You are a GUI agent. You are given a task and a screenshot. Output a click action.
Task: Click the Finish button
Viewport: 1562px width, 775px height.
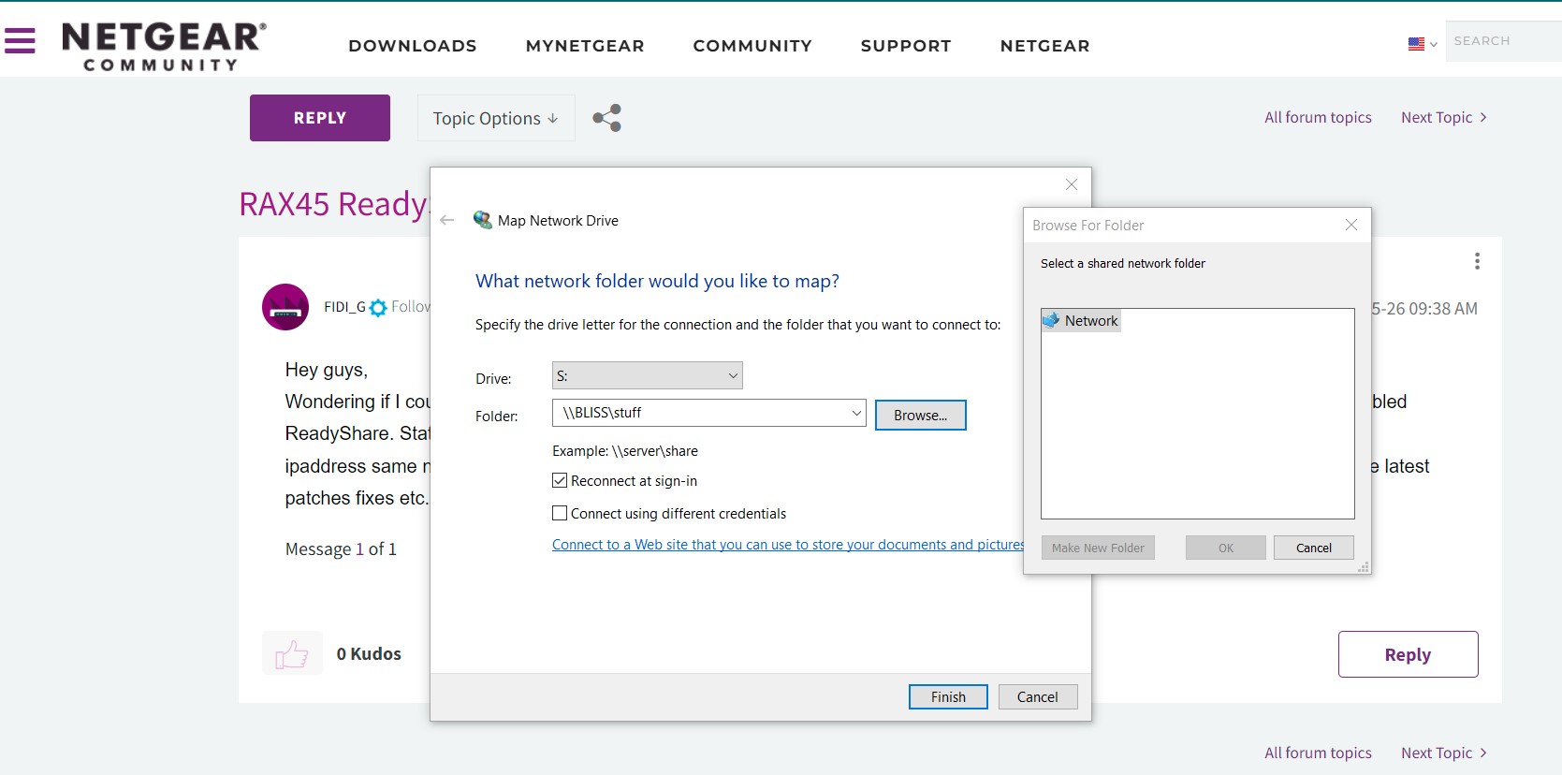click(948, 697)
